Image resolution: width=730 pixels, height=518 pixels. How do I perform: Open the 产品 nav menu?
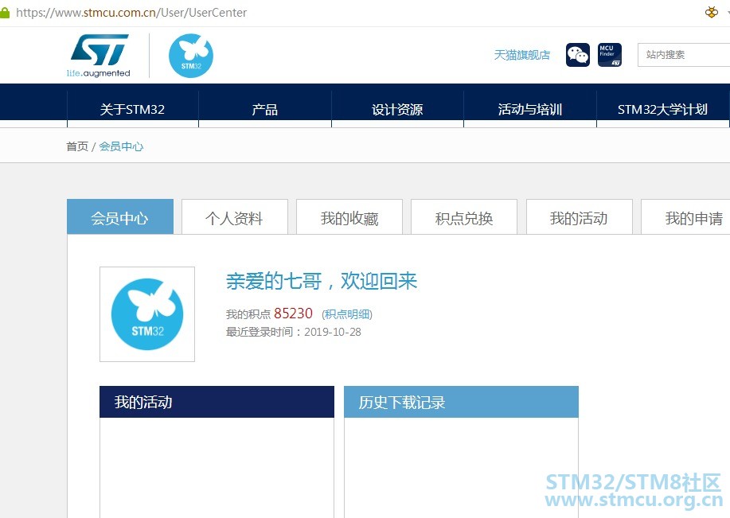pyautogui.click(x=265, y=109)
